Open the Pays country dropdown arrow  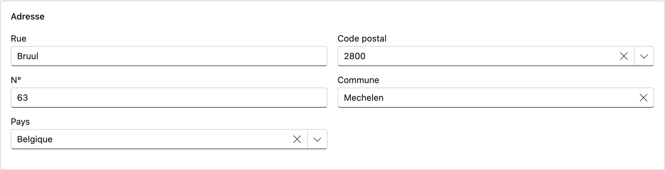317,139
